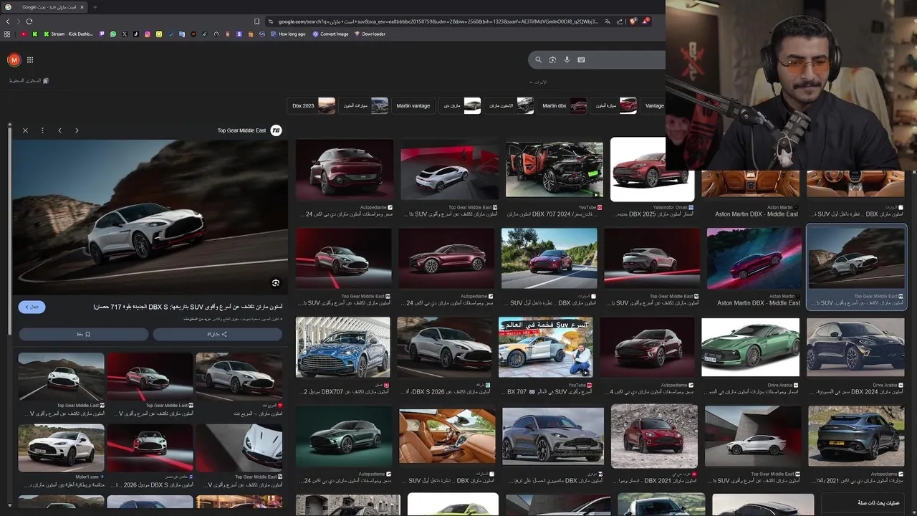Select the 'سيارات أستون' suggestion chip
The height and width of the screenshot is (516, 917).
(365, 105)
